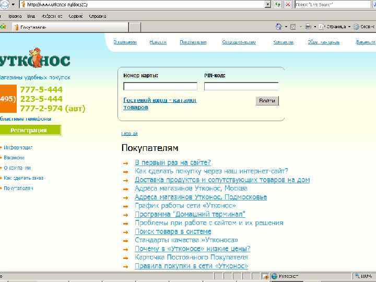376x282 pixels.
Task: Open the Сервис gear toolbar button
Action: pos(365,27)
